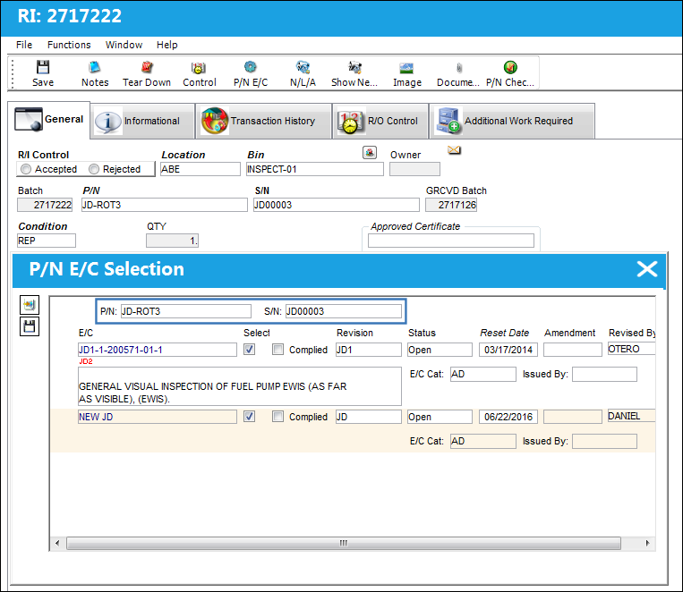The height and width of the screenshot is (592, 683).
Task: Click Reset Date field 03/17/2014
Action: (508, 350)
